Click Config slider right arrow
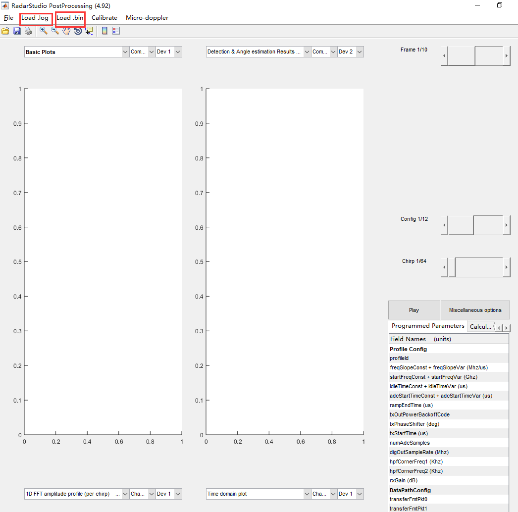The width and height of the screenshot is (518, 512). point(507,225)
